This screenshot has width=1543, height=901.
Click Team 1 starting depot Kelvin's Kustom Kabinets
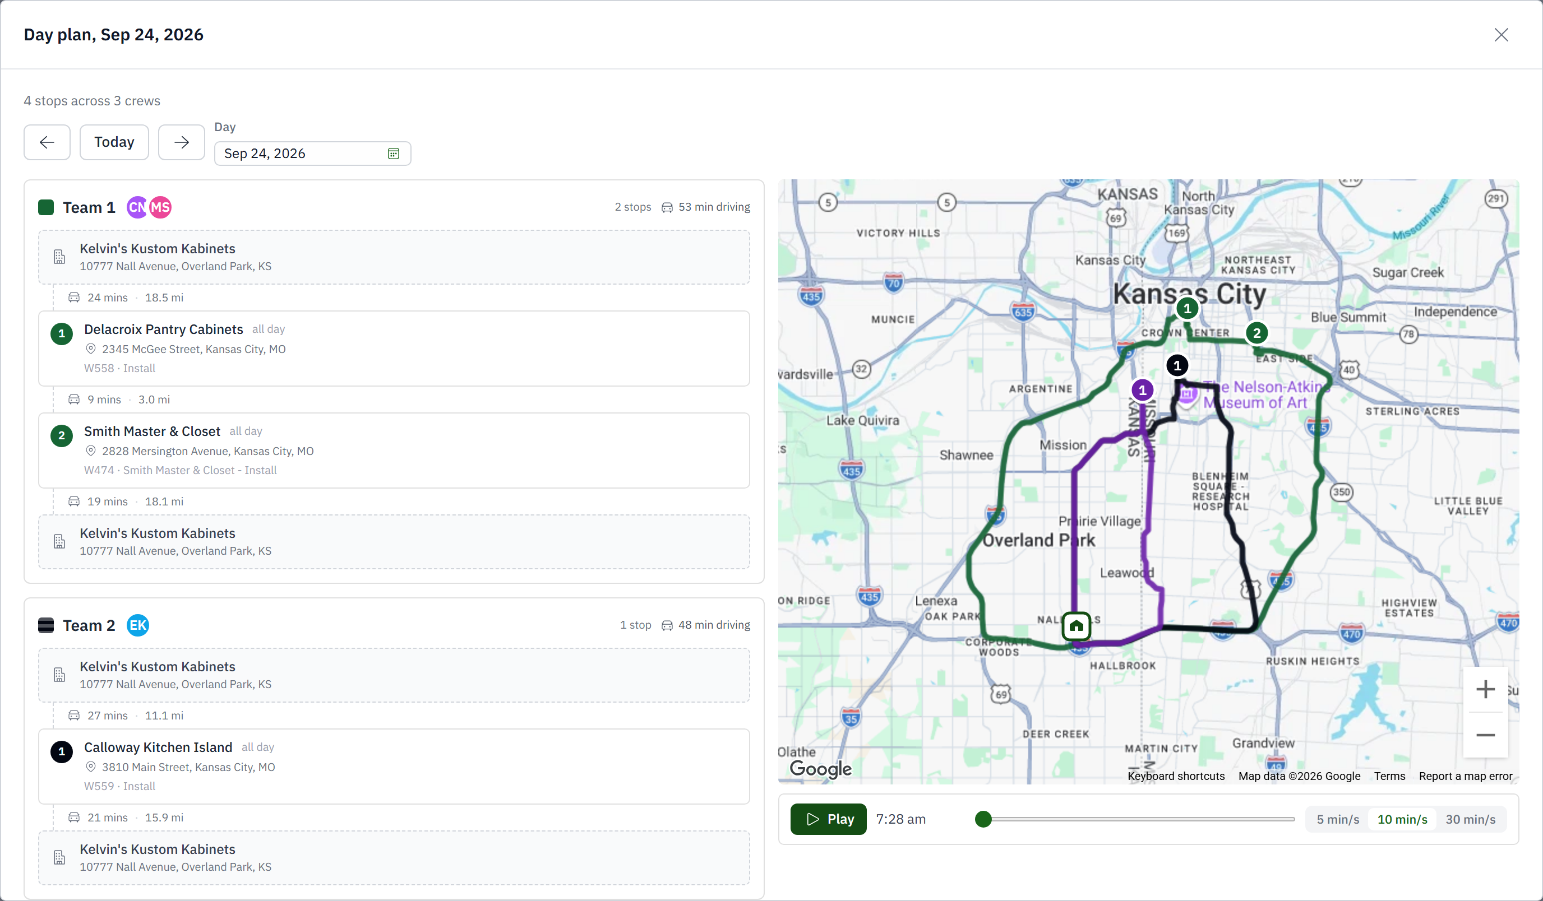tap(394, 257)
